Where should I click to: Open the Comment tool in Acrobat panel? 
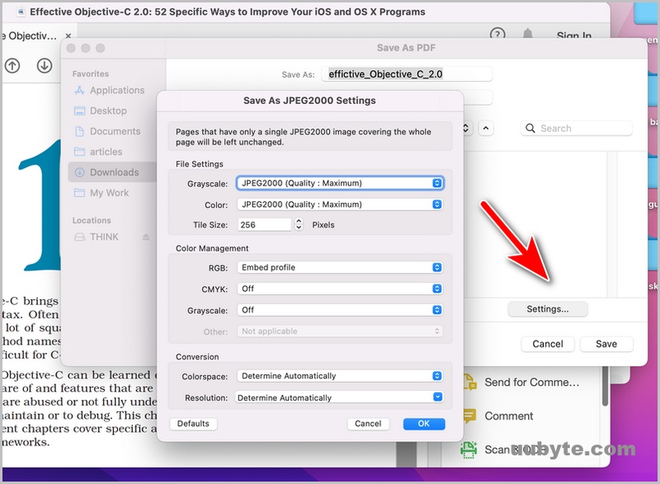point(509,416)
